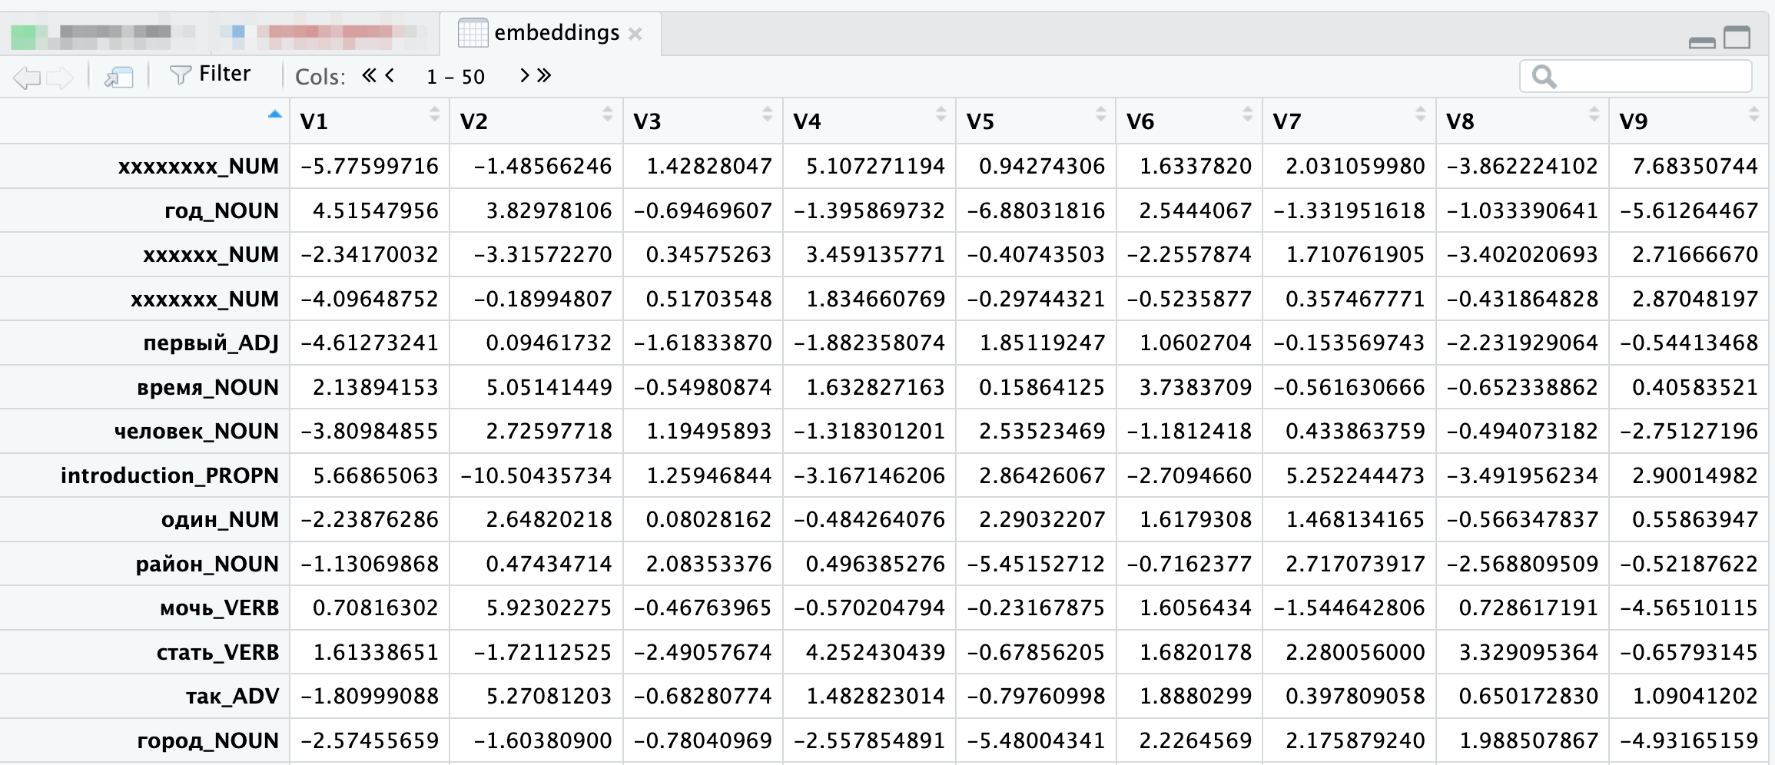Click the back navigation arrow icon
The height and width of the screenshot is (765, 1775).
(x=26, y=77)
